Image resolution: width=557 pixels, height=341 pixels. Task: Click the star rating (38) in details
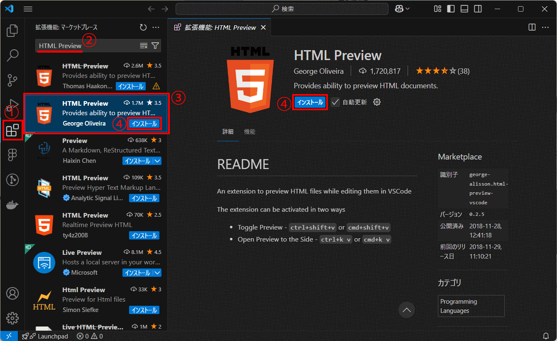tap(442, 71)
